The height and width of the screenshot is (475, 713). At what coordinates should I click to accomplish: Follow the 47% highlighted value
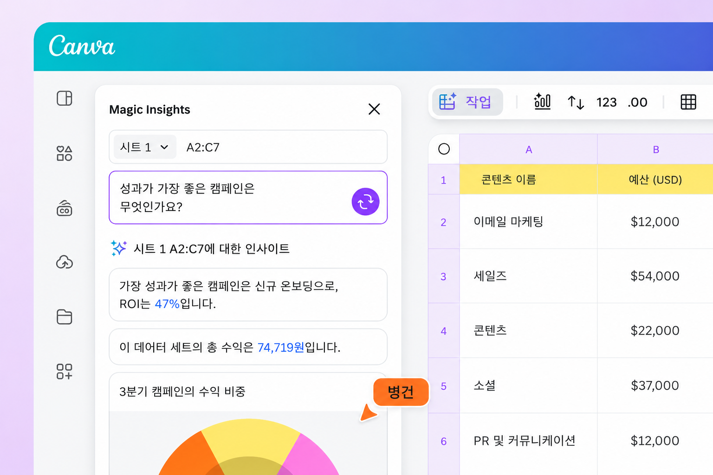[167, 304]
